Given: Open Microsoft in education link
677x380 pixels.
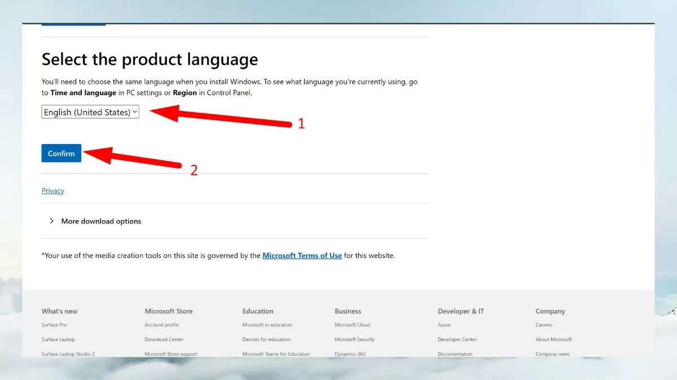Looking at the screenshot, I should 267,324.
